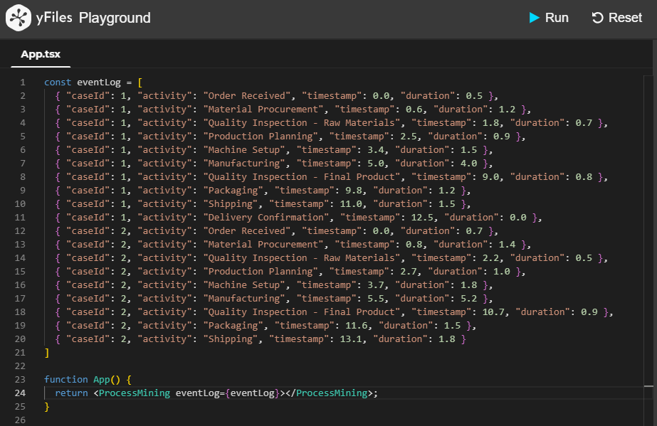Viewport: 657px width, 426px height.
Task: Click line number 24
Action: coord(21,393)
